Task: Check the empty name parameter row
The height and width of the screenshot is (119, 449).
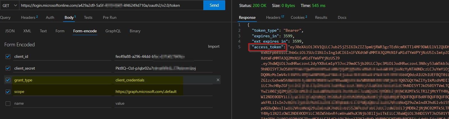Action: 8,104
